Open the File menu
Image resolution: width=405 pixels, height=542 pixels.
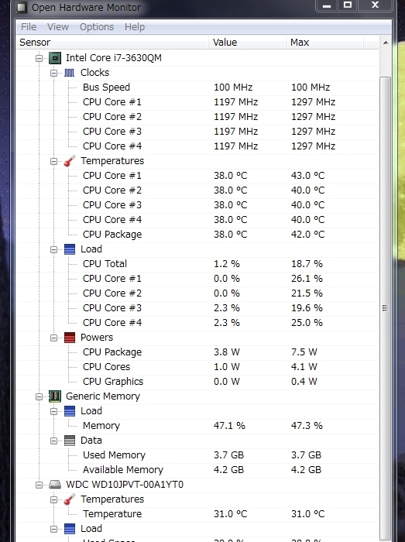click(29, 27)
